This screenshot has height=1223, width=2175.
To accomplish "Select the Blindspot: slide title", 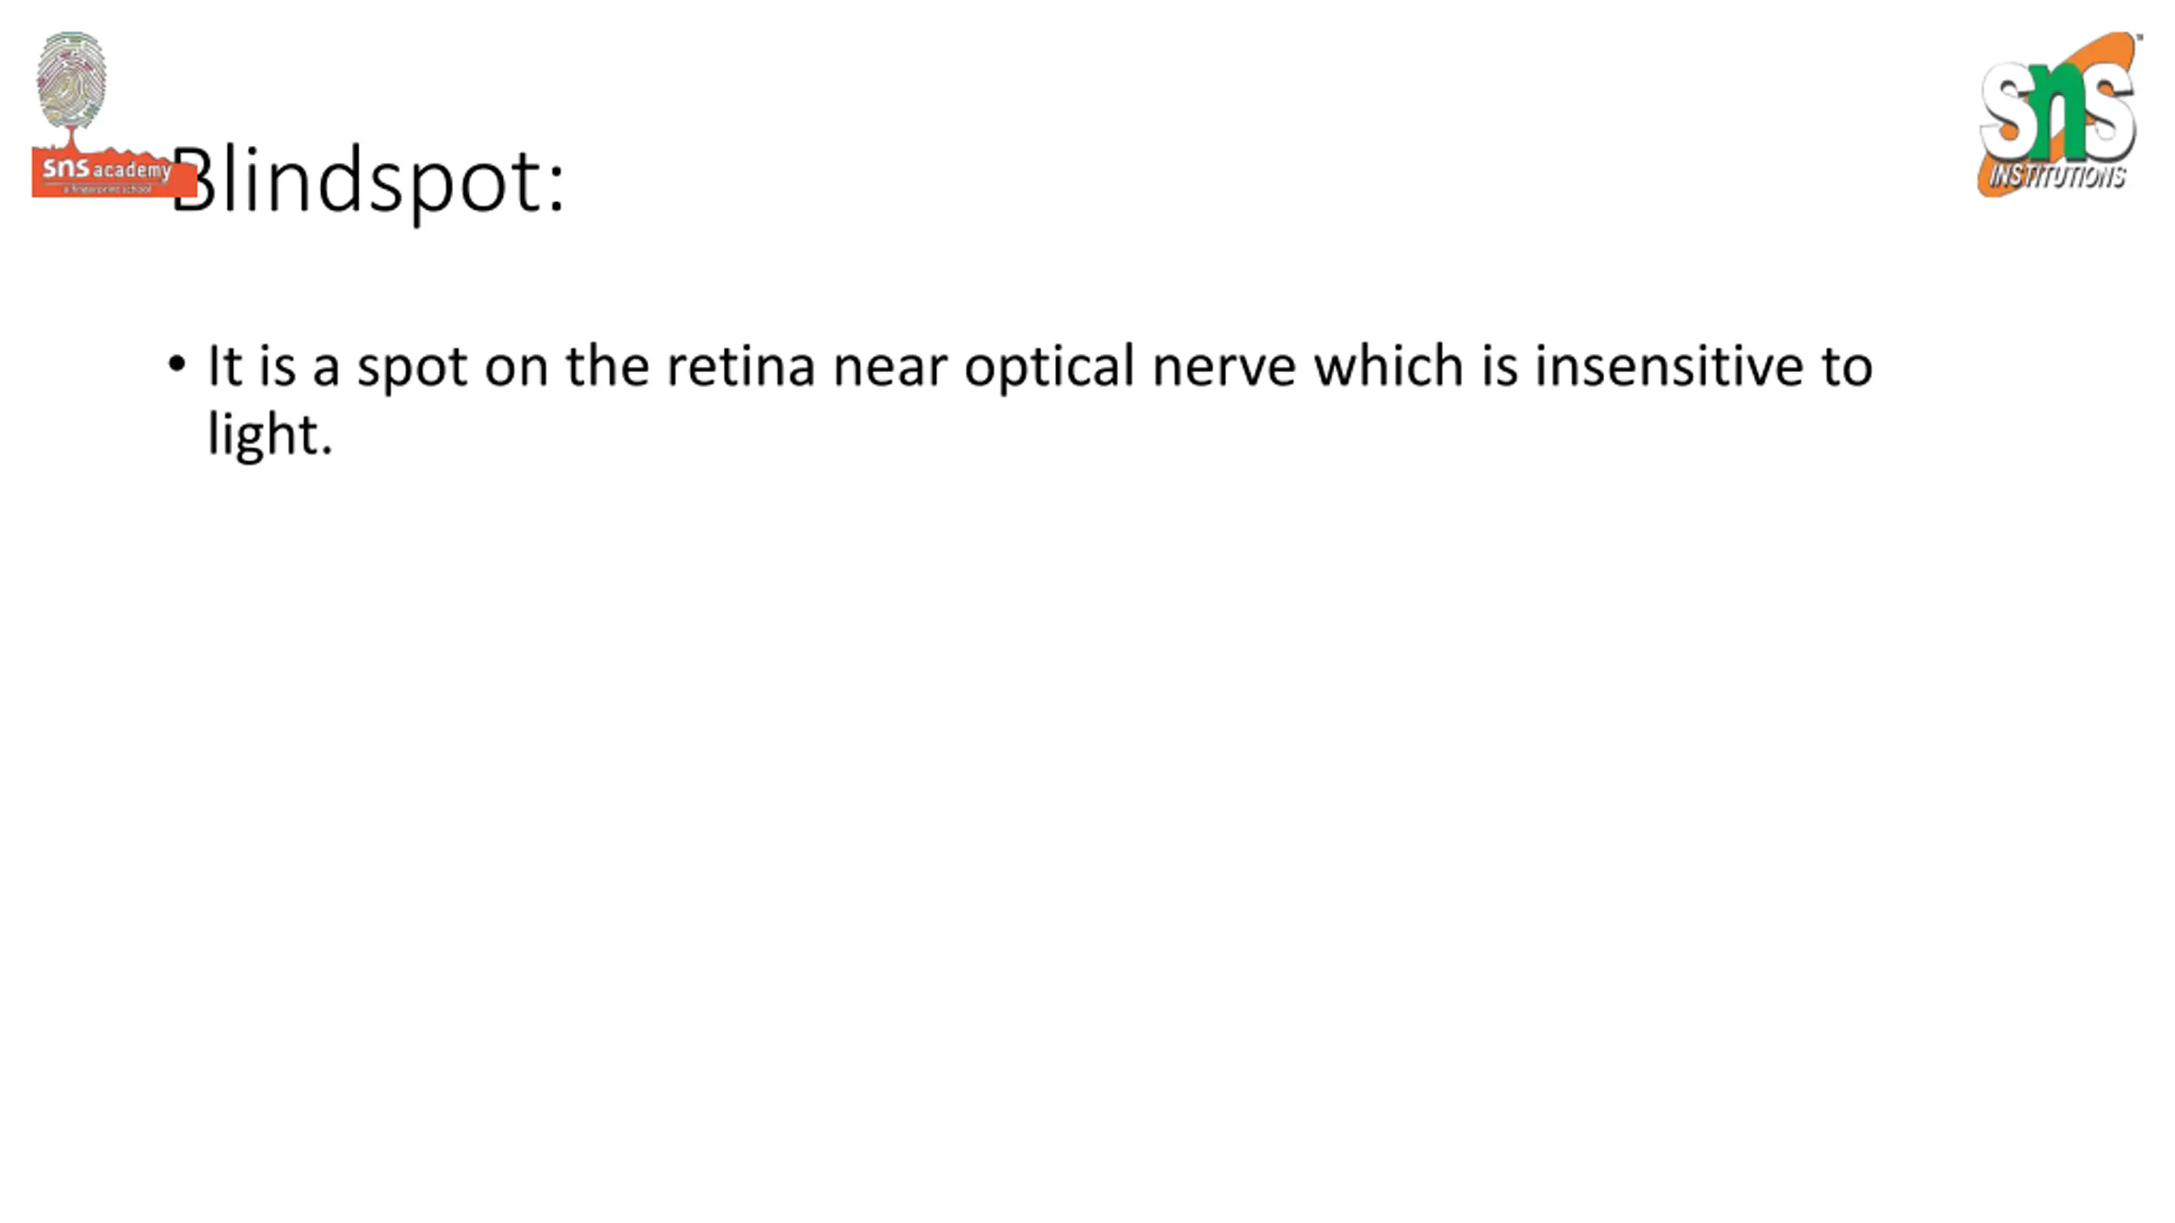I will click(368, 180).
